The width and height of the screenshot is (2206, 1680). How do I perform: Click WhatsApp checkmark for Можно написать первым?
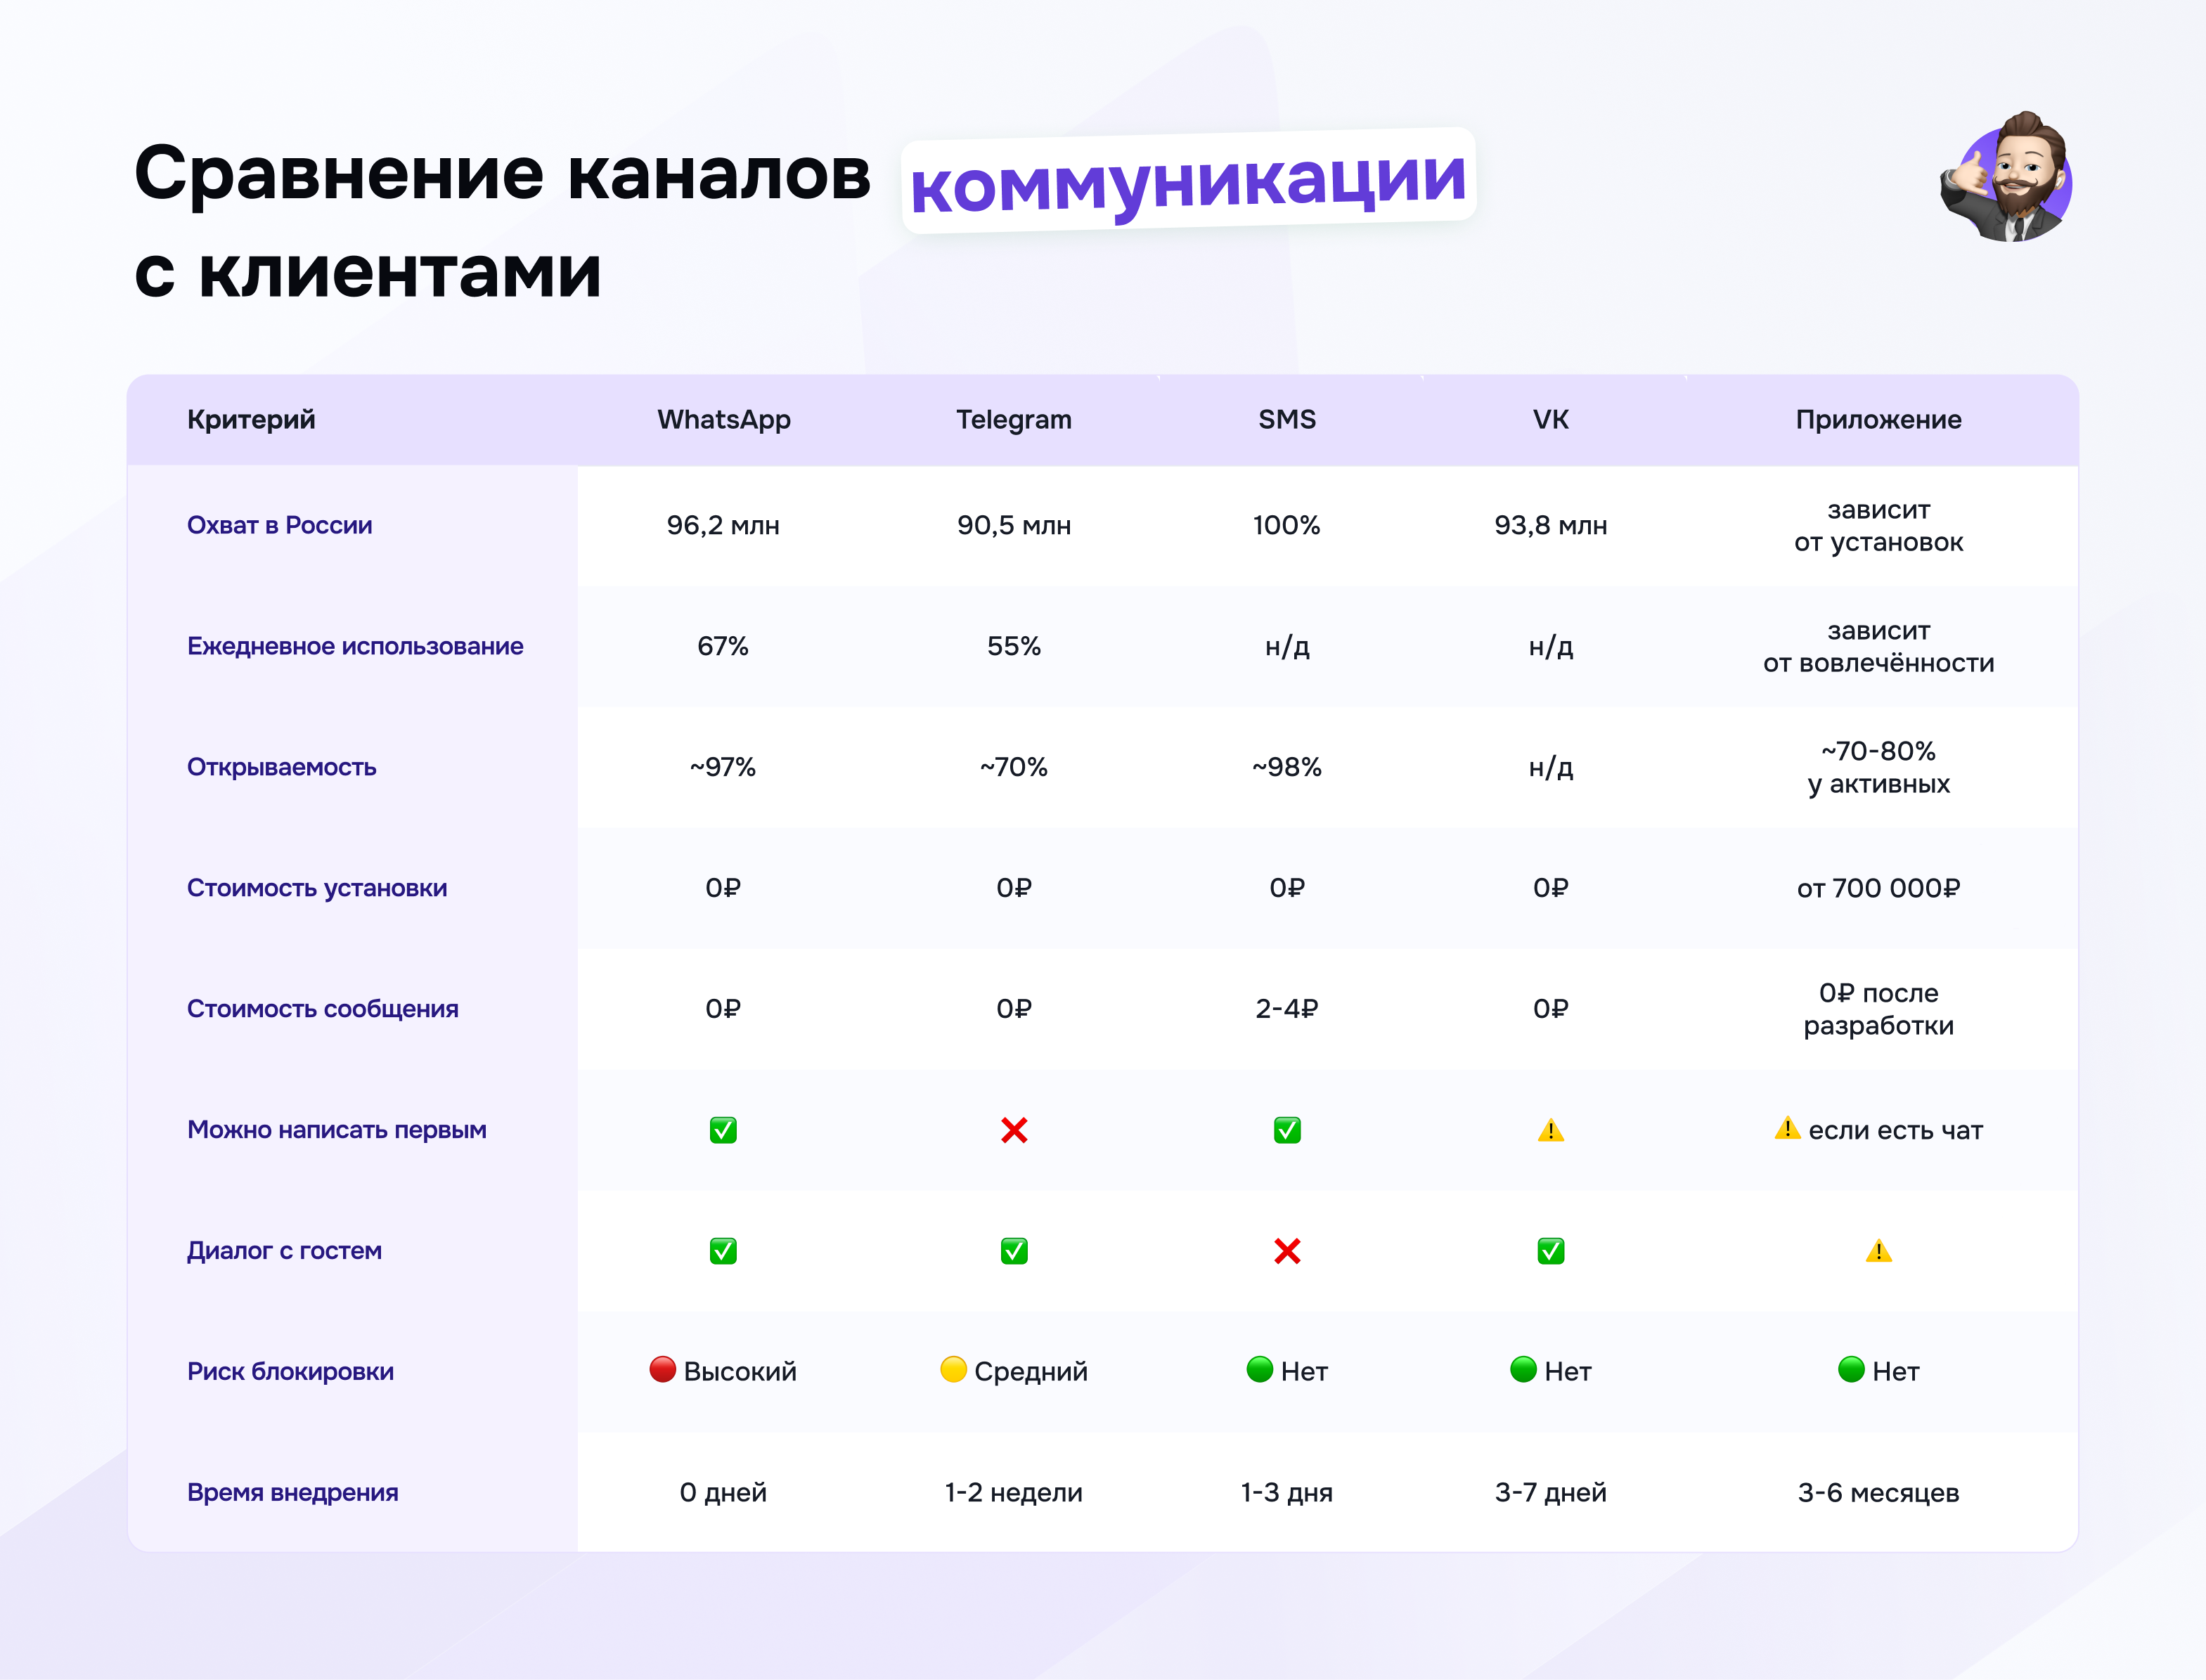[723, 1130]
